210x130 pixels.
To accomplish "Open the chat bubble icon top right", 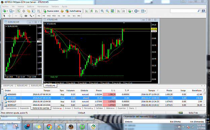I will point(203,11).
